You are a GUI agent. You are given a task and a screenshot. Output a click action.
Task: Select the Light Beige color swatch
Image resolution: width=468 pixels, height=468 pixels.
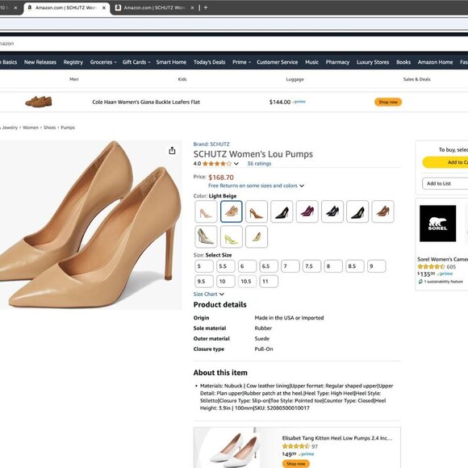click(232, 211)
